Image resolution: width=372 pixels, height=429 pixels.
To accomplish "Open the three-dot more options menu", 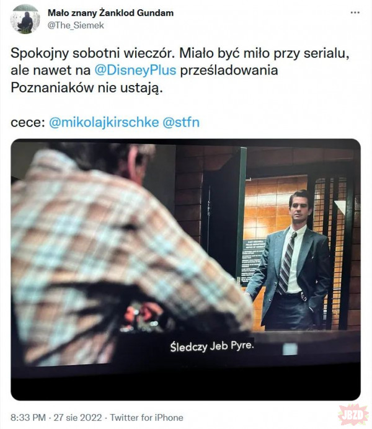I will pyautogui.click(x=355, y=12).
